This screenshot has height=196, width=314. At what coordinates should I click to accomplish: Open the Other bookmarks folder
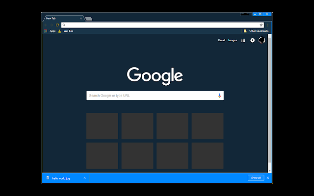[x=256, y=31]
